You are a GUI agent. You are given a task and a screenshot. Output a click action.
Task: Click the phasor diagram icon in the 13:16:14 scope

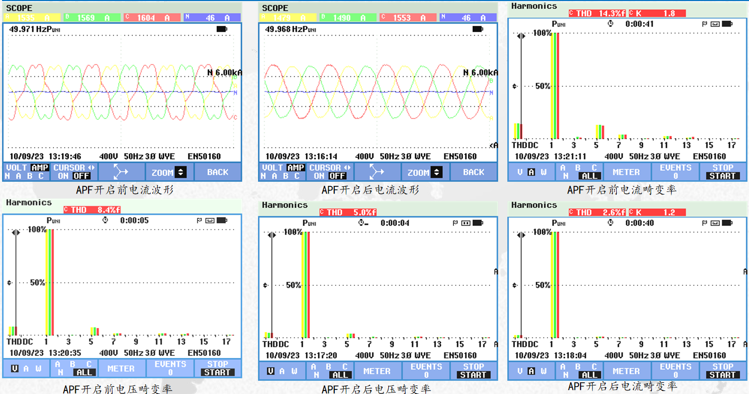pyautogui.click(x=377, y=172)
